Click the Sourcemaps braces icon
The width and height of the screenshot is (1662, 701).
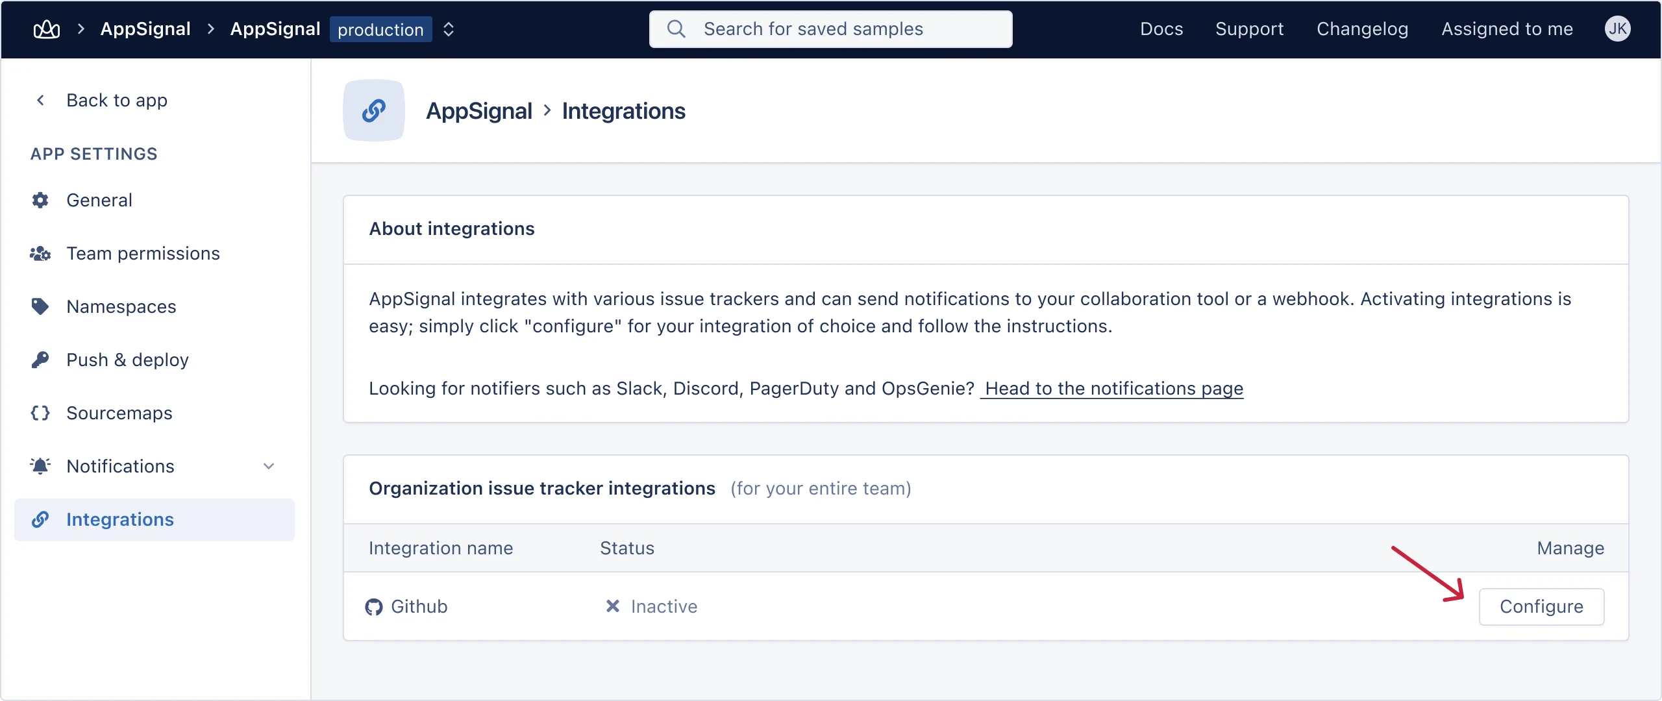point(40,413)
